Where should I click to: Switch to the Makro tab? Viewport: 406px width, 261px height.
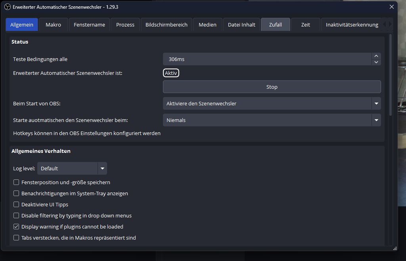[x=53, y=25]
